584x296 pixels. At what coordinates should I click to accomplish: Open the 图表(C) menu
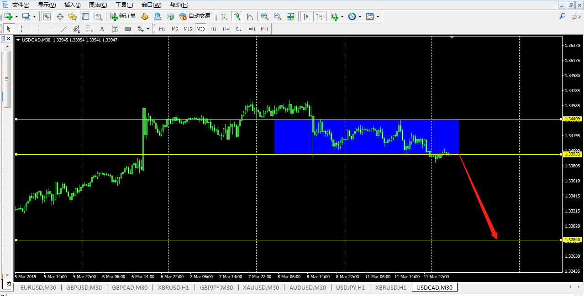coord(98,5)
